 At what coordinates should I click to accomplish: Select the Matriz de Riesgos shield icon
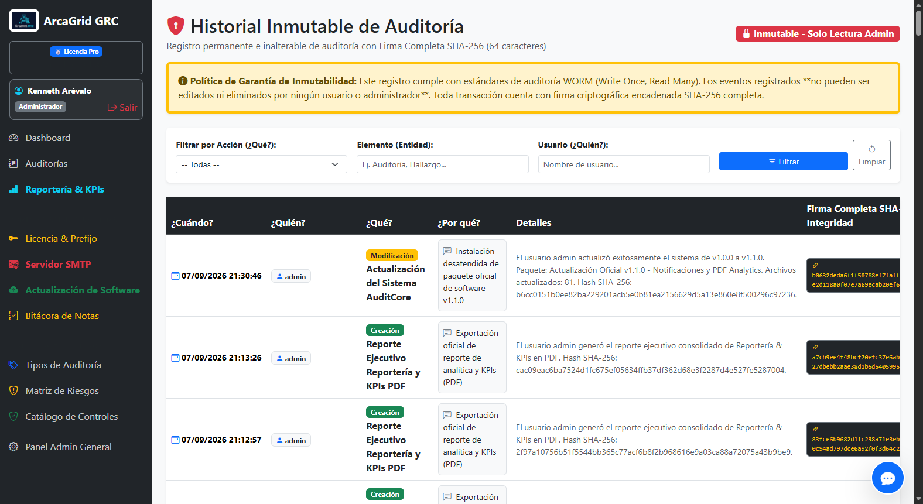coord(13,391)
